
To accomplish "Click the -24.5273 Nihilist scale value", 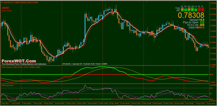I will coord(213,101).
